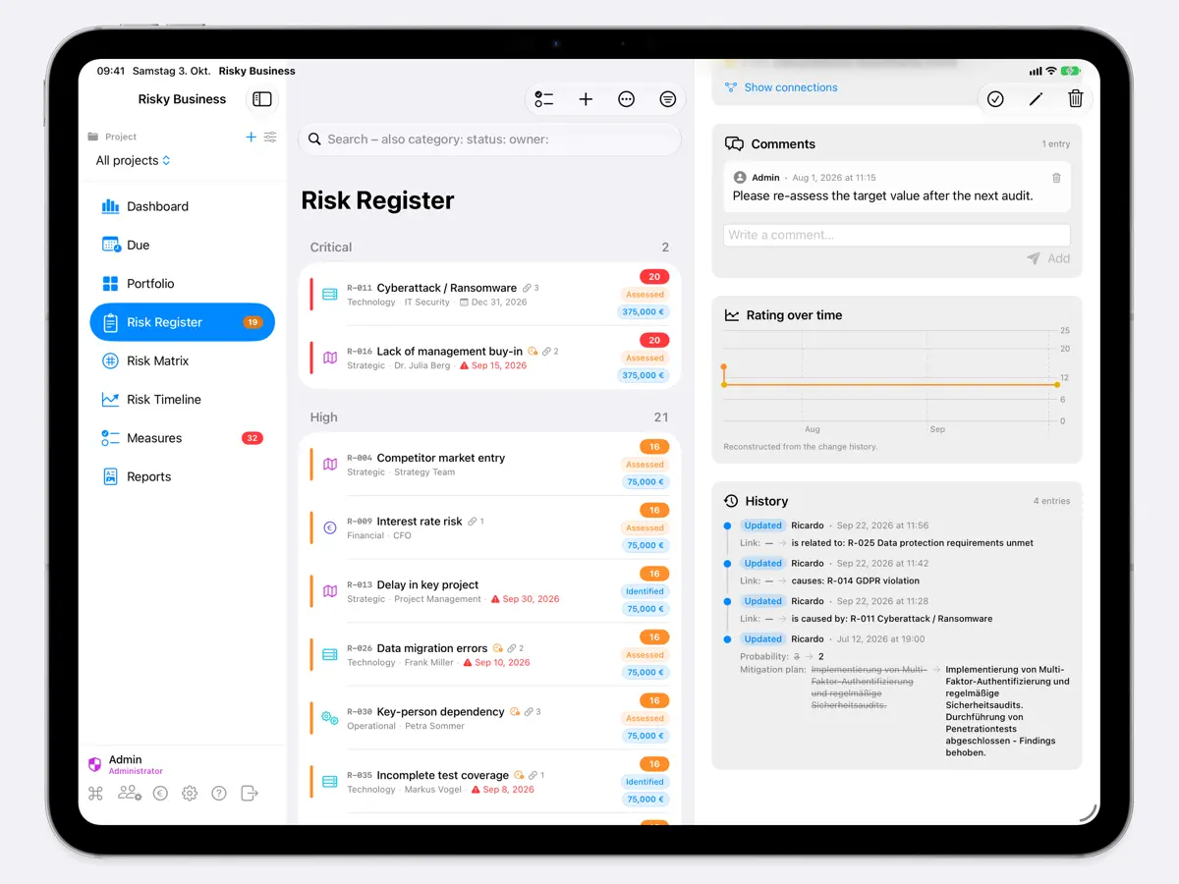Open risk R-009 Interest rate risk
Screen dimensions: 1179x884
coord(489,527)
